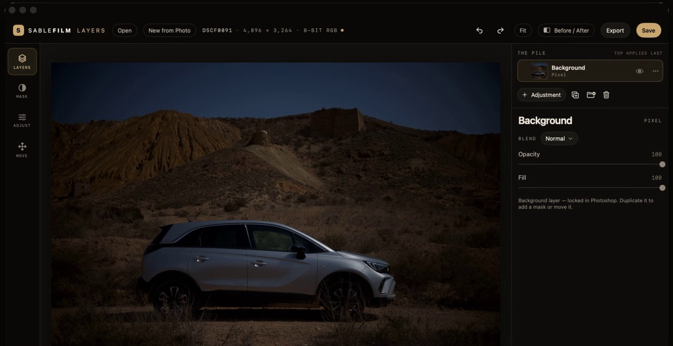This screenshot has height=346, width=673.
Task: Click the Sablefilm S logo icon
Action: [19, 30]
